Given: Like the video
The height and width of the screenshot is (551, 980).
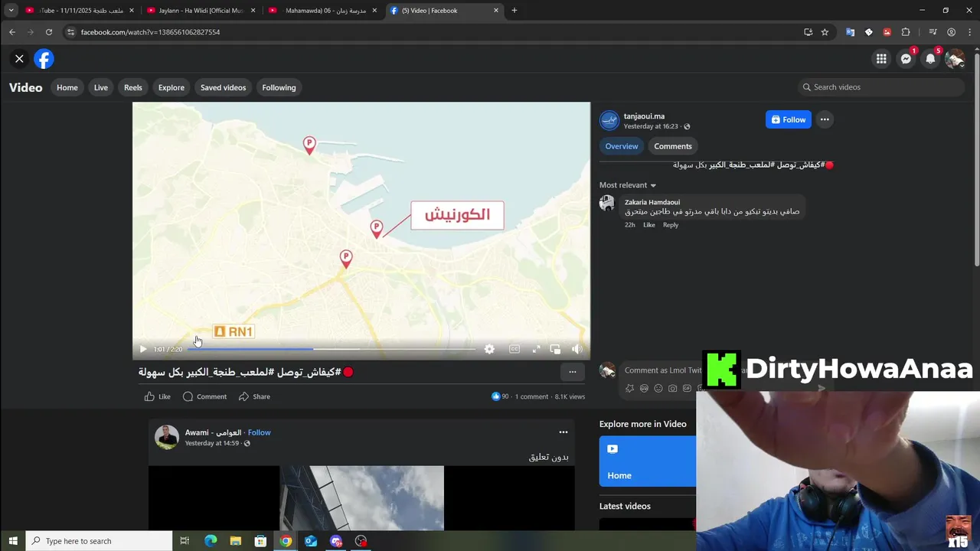Looking at the screenshot, I should click(158, 396).
